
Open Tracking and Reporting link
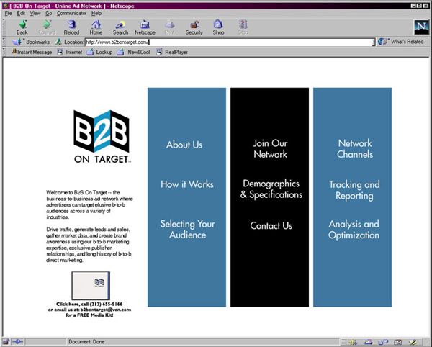pyautogui.click(x=354, y=190)
